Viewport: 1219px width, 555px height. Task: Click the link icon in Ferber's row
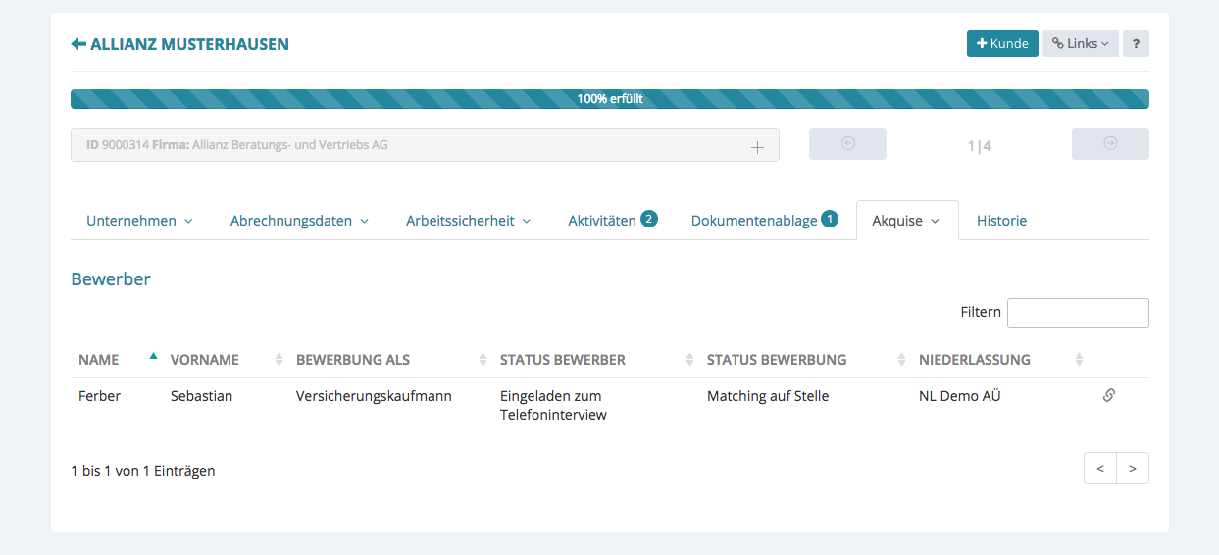coord(1109,396)
